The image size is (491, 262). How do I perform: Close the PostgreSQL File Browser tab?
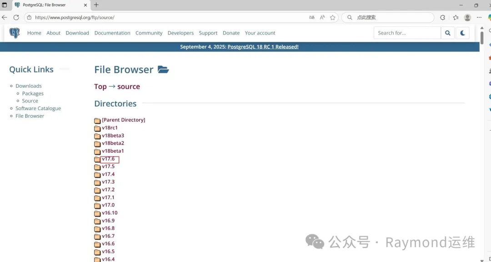tap(85, 5)
